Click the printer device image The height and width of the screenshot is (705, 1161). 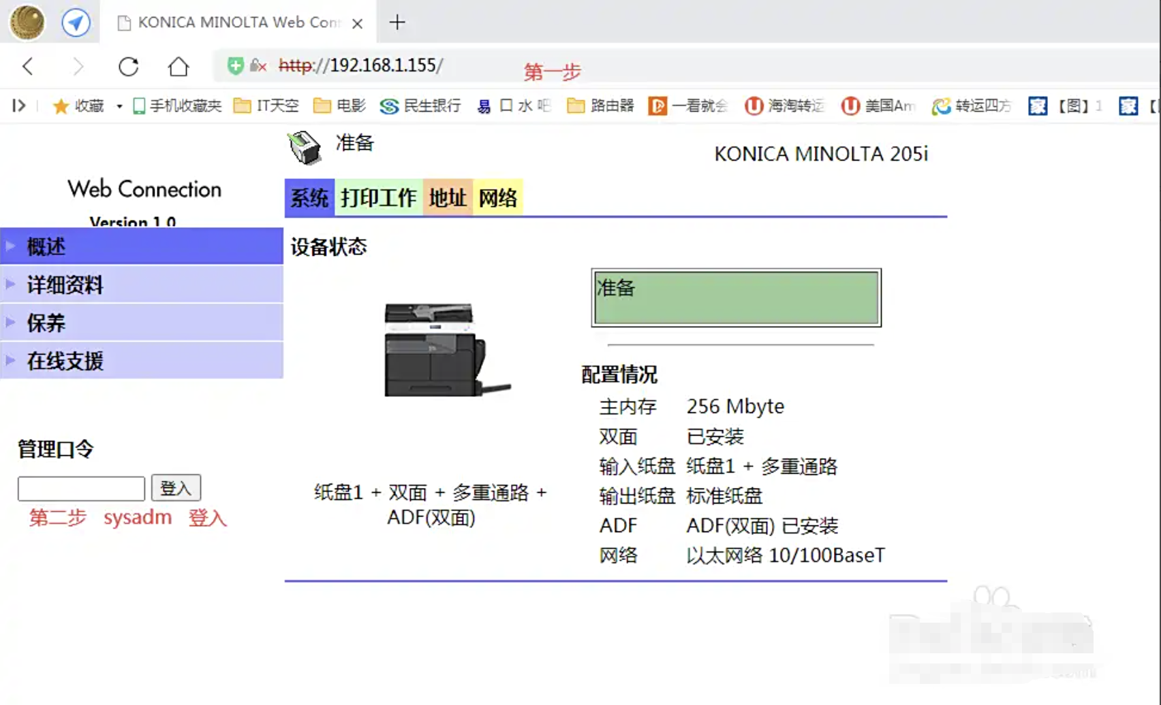point(446,350)
